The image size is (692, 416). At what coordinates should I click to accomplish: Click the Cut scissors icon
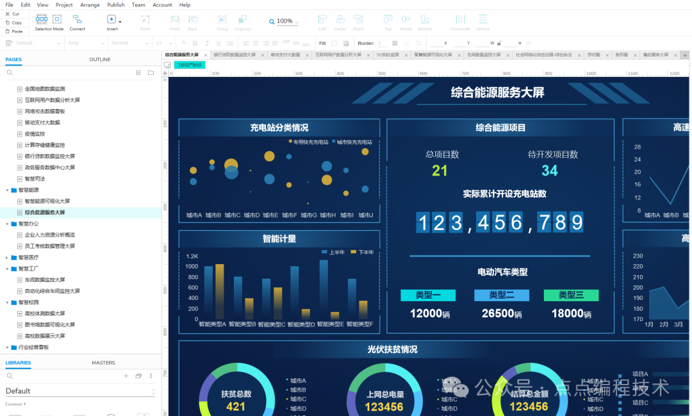pyautogui.click(x=8, y=13)
